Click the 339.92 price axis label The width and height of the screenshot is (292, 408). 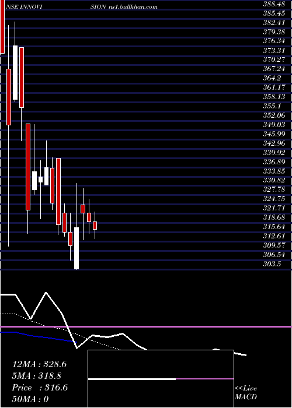click(274, 153)
